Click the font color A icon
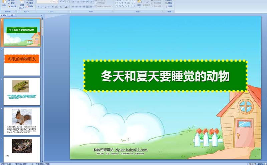267x165 pixels. (66, 6)
